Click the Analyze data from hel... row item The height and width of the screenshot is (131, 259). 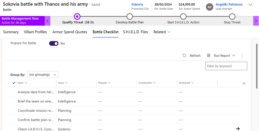pos(36,92)
